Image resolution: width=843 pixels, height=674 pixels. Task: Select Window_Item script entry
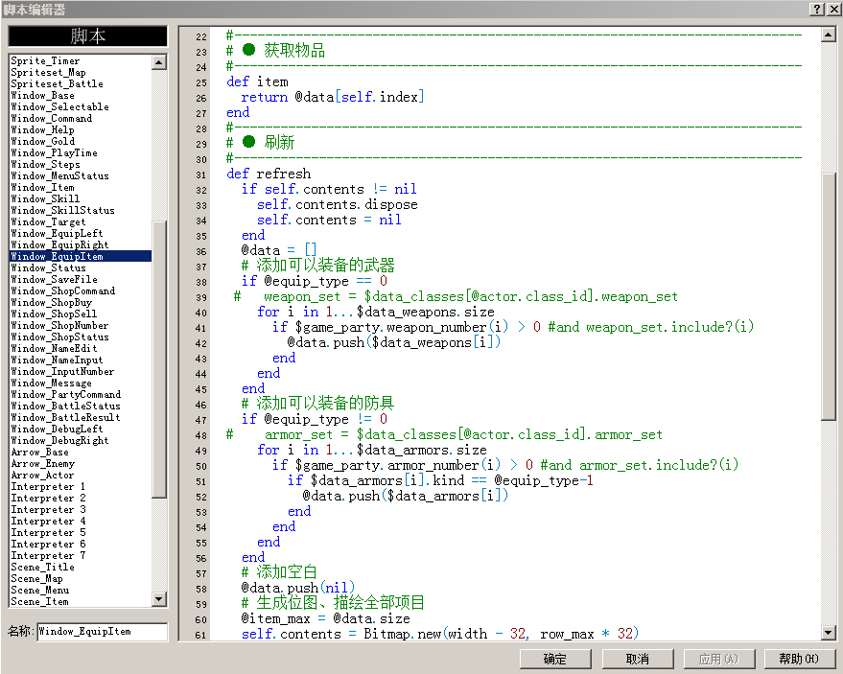coord(42,188)
